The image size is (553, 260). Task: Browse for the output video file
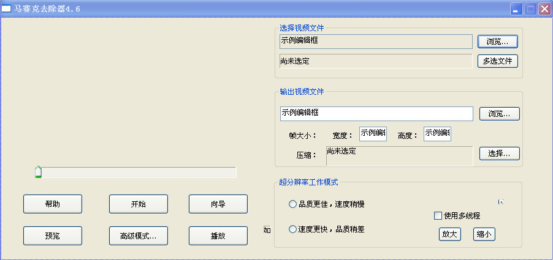[x=500, y=114]
